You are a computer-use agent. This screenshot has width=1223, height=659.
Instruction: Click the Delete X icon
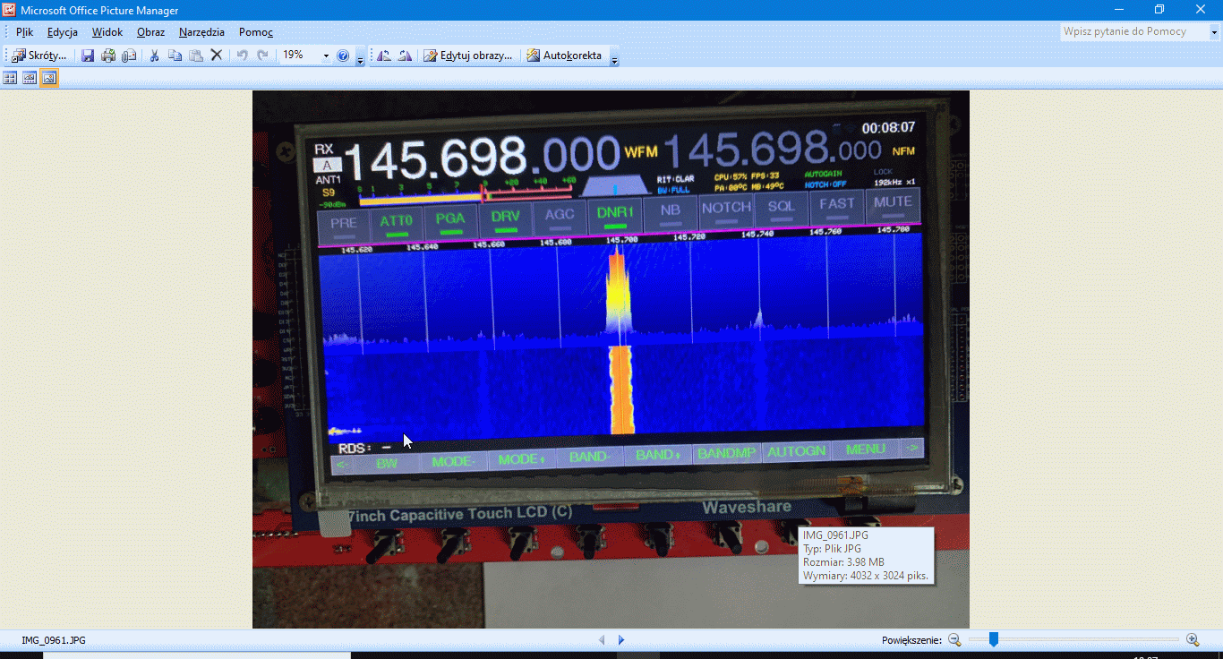tap(216, 56)
